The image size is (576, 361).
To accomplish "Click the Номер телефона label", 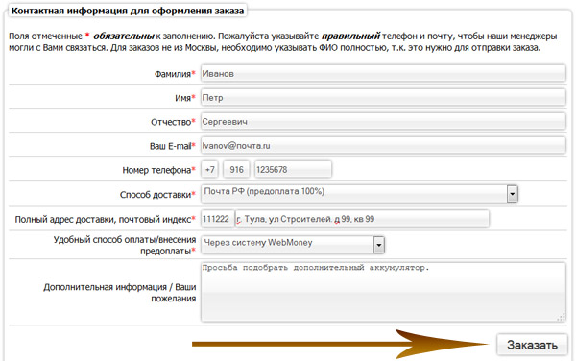I will tap(158, 170).
